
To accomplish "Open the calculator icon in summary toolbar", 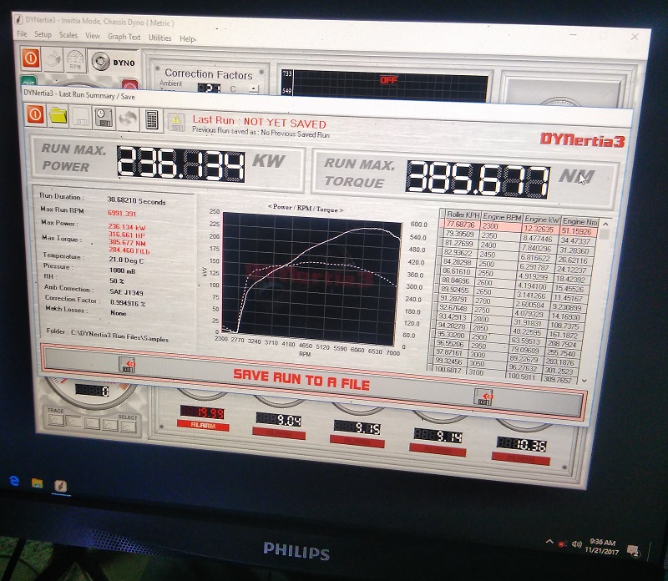I will click(151, 119).
